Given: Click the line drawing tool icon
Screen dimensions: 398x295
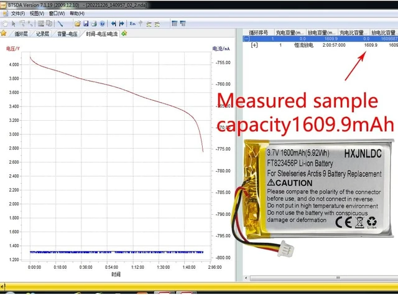Looking at the screenshot, I should 60,24.
